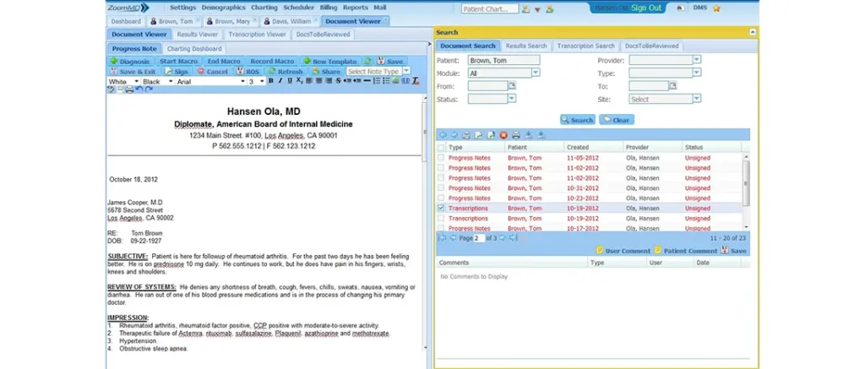Click the DMS star icon
Viewport: 865px width, 369px height.
tap(716, 8)
